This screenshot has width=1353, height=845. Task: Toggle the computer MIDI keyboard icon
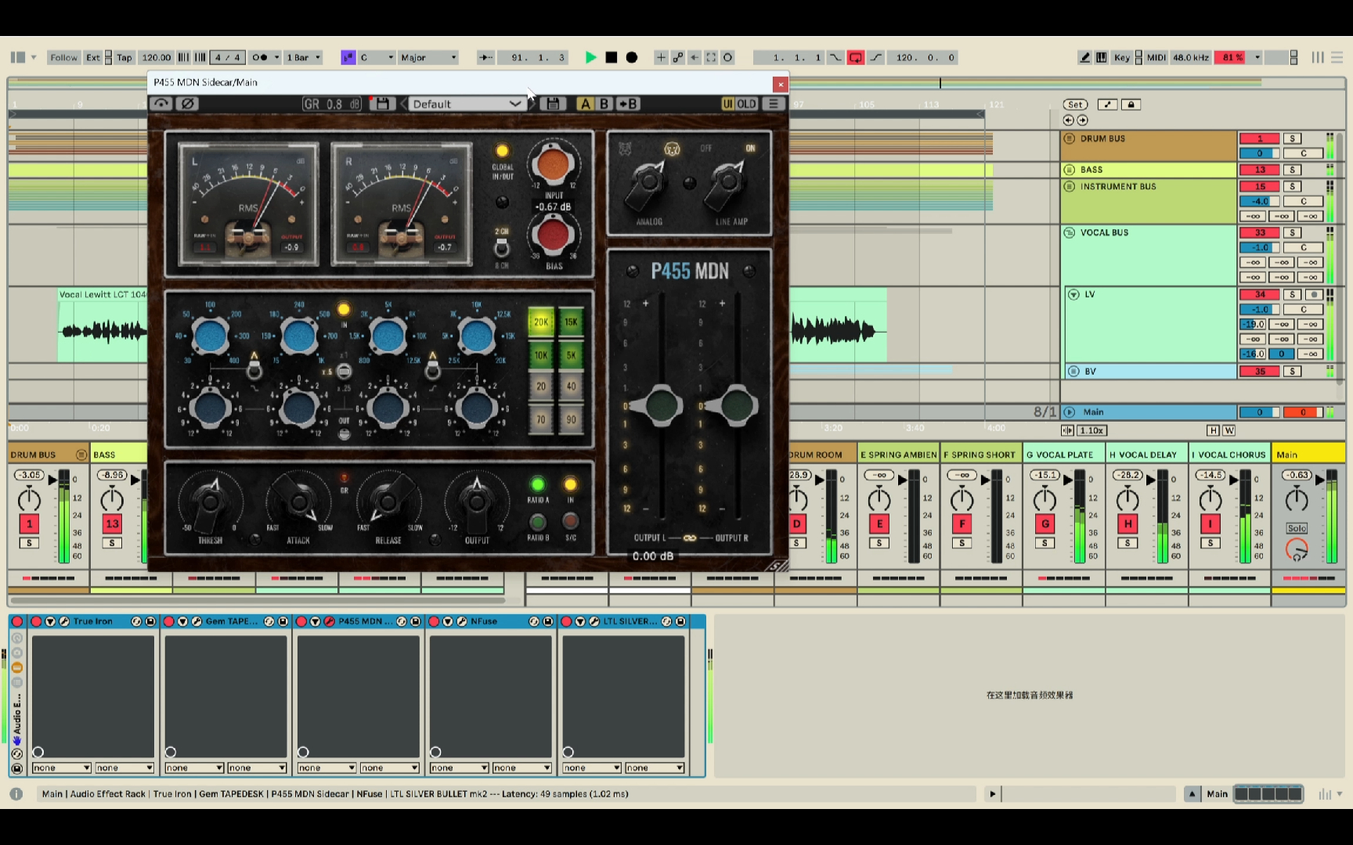coord(1102,57)
